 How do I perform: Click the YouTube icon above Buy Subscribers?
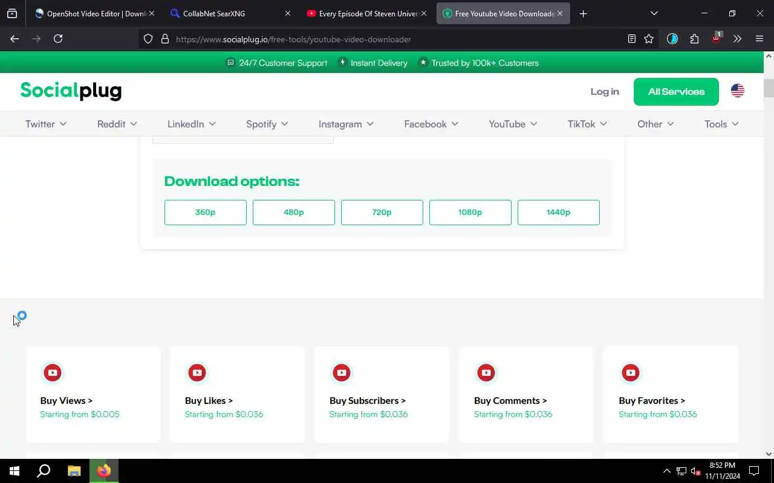point(342,373)
